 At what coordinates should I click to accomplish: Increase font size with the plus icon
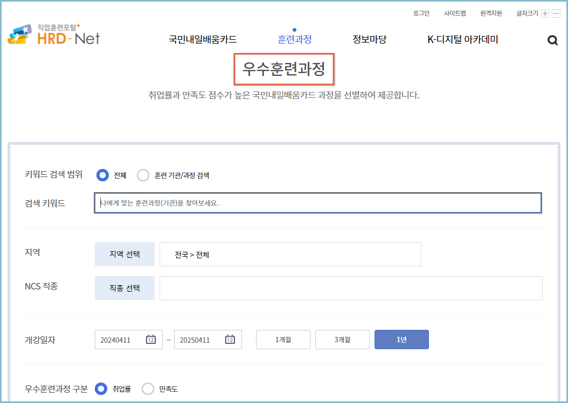click(x=545, y=13)
